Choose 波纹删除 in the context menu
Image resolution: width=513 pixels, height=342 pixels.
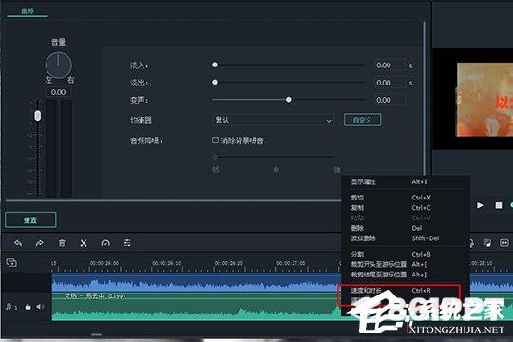click(x=406, y=238)
